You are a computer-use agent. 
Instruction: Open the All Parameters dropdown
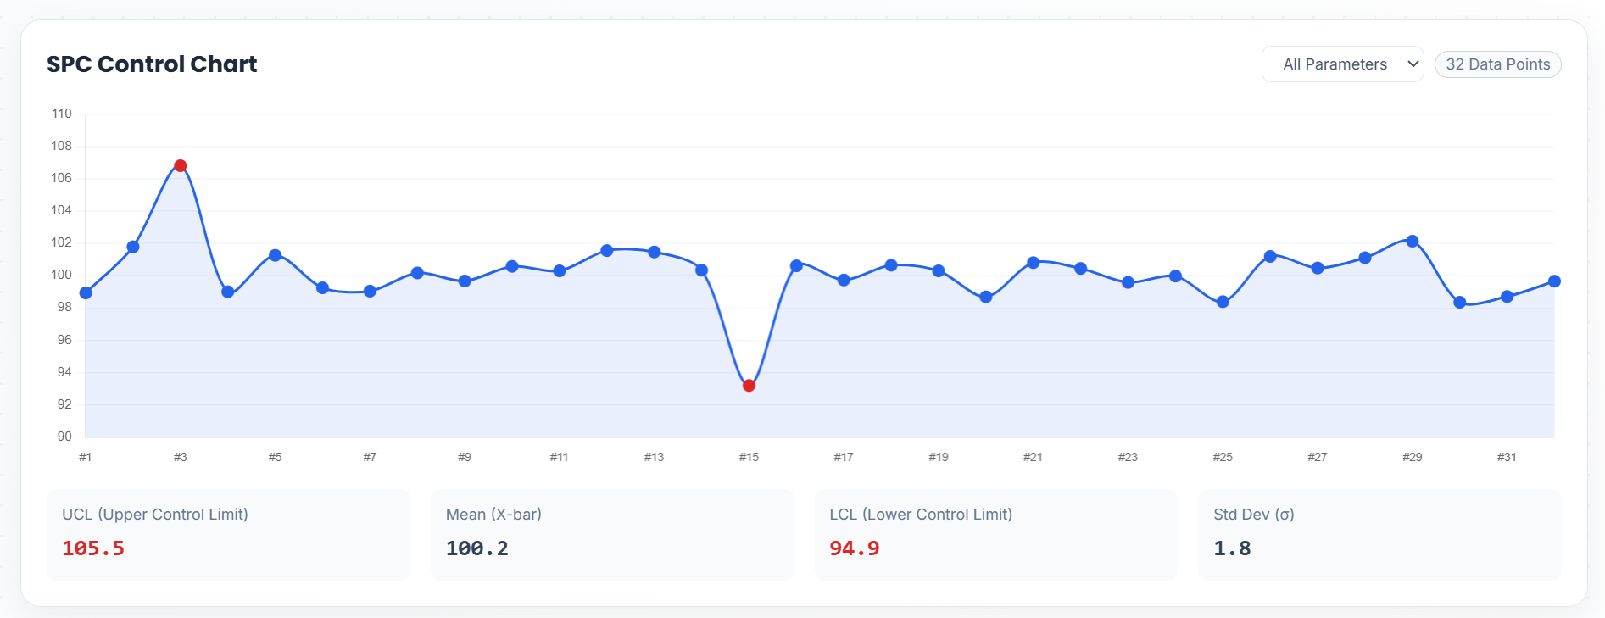coord(1342,64)
